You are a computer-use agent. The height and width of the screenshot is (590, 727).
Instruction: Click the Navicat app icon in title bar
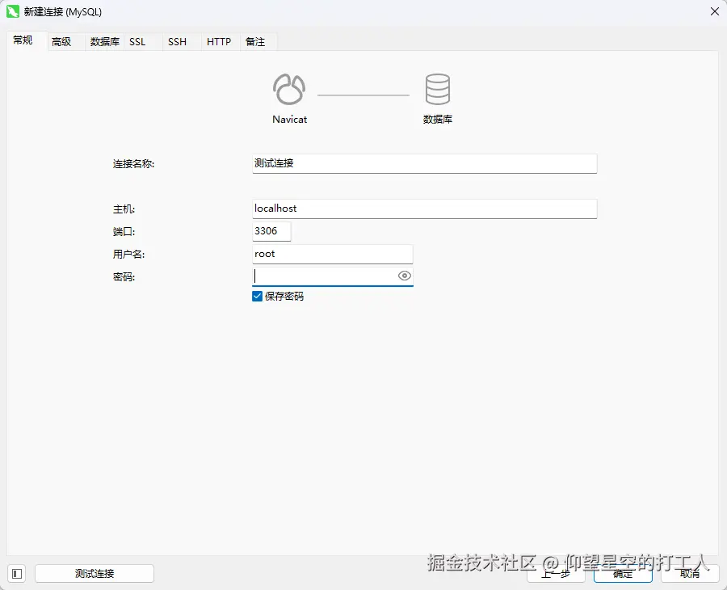pyautogui.click(x=12, y=11)
